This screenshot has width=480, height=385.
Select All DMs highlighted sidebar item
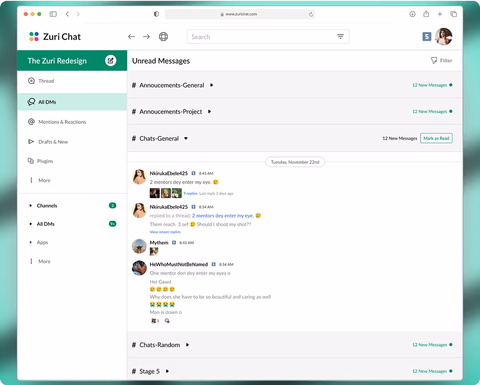[72, 102]
